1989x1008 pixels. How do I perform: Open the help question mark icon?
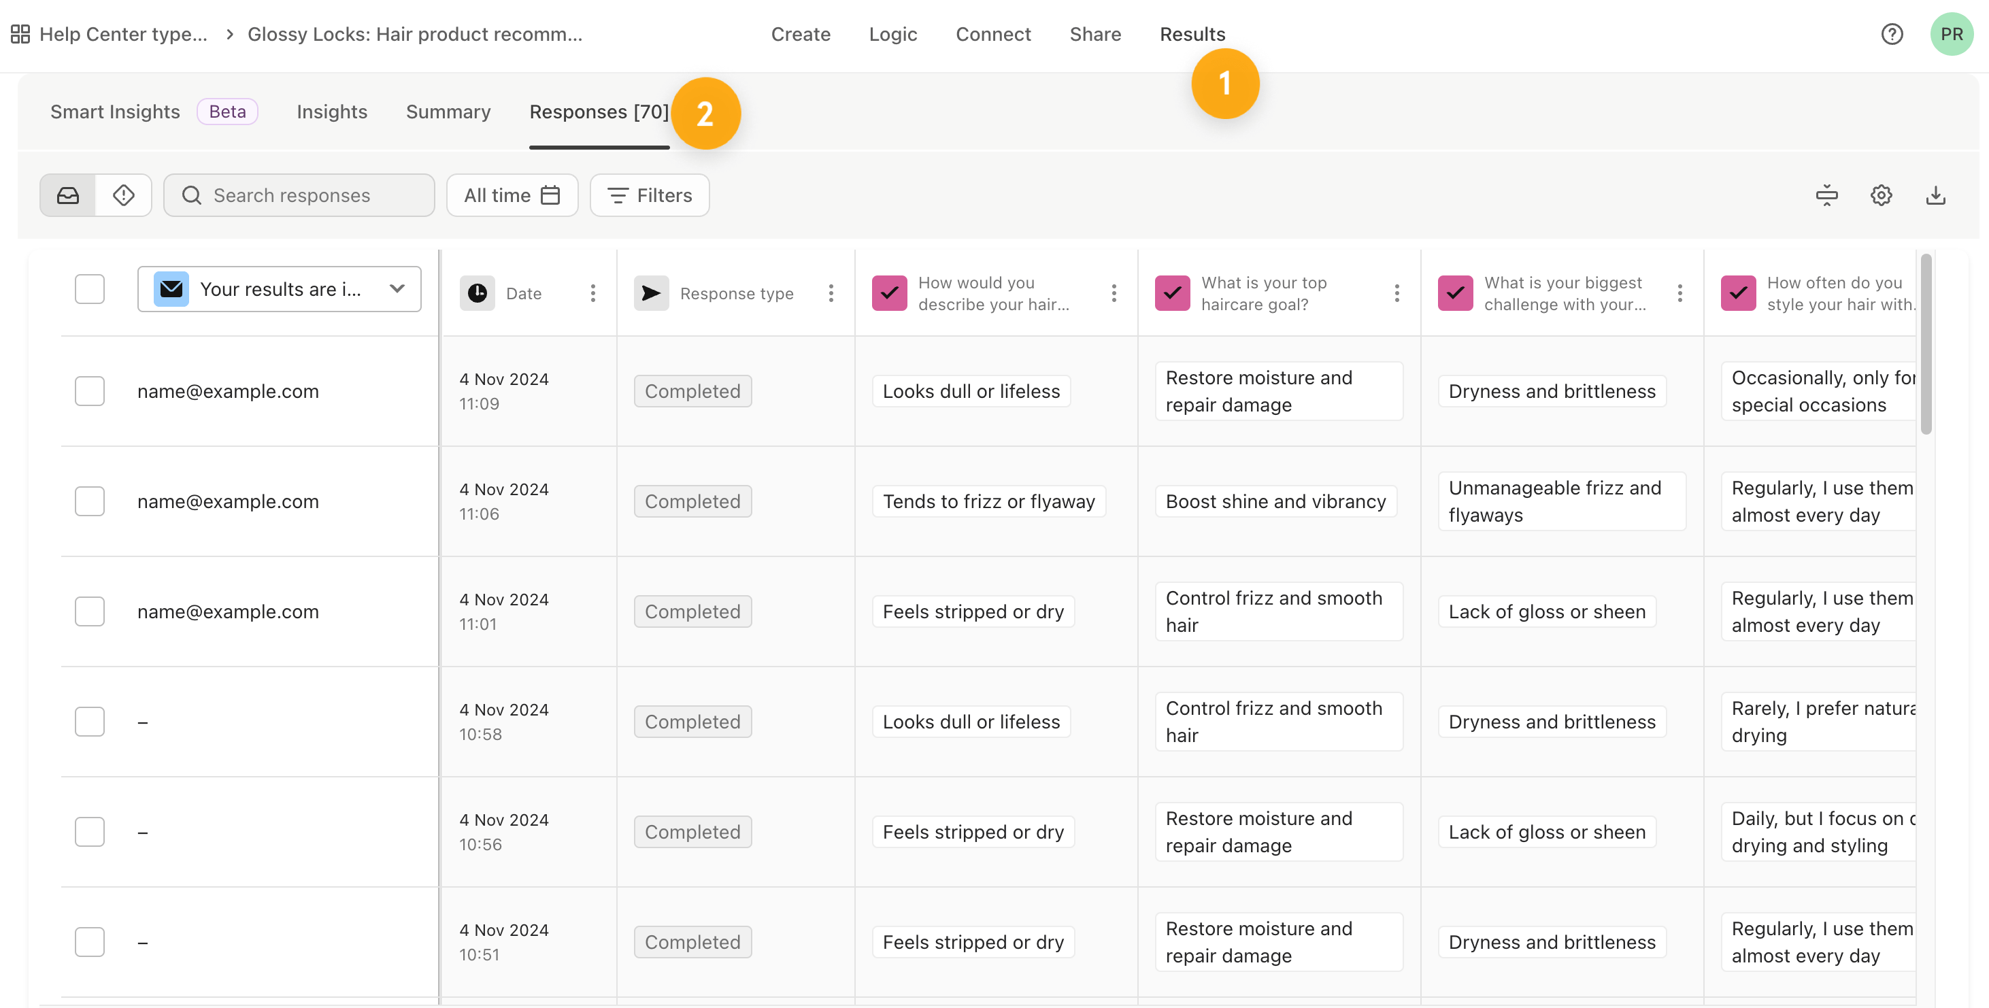point(1891,34)
